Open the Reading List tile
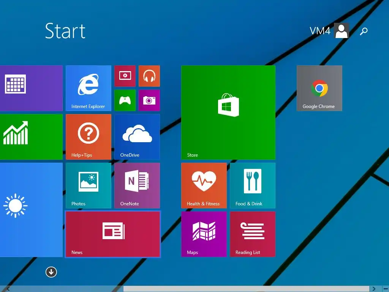 (253, 234)
